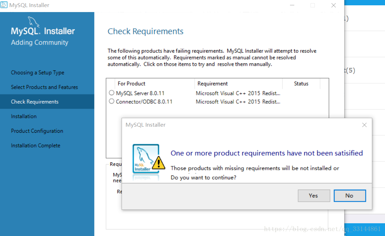Select the Connector/ODBC 8.0.11 radio button

pyautogui.click(x=111, y=101)
